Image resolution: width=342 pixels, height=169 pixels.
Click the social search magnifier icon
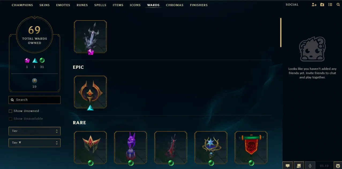point(338,5)
